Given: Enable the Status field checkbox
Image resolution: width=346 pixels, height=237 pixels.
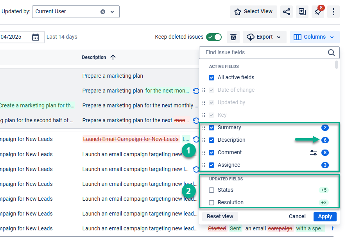Looking at the screenshot, I should (x=212, y=190).
